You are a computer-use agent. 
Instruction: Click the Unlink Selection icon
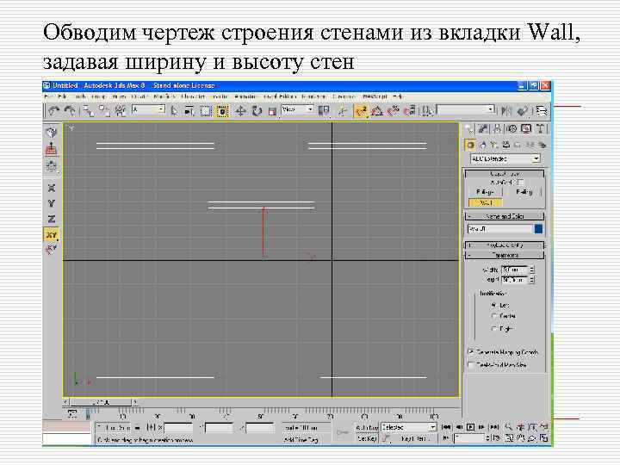click(104, 111)
